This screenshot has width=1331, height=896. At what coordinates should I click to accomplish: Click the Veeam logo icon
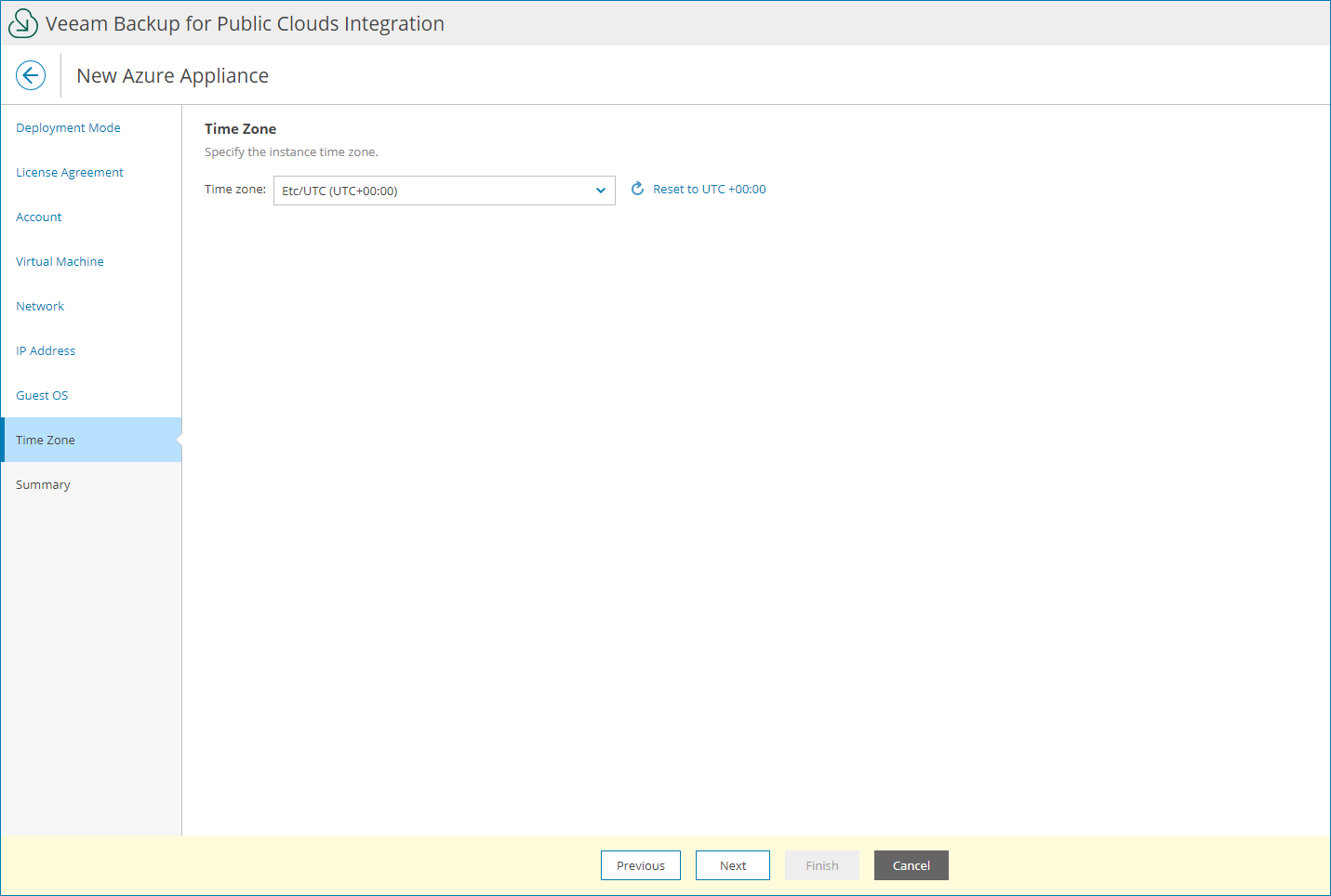click(x=22, y=23)
